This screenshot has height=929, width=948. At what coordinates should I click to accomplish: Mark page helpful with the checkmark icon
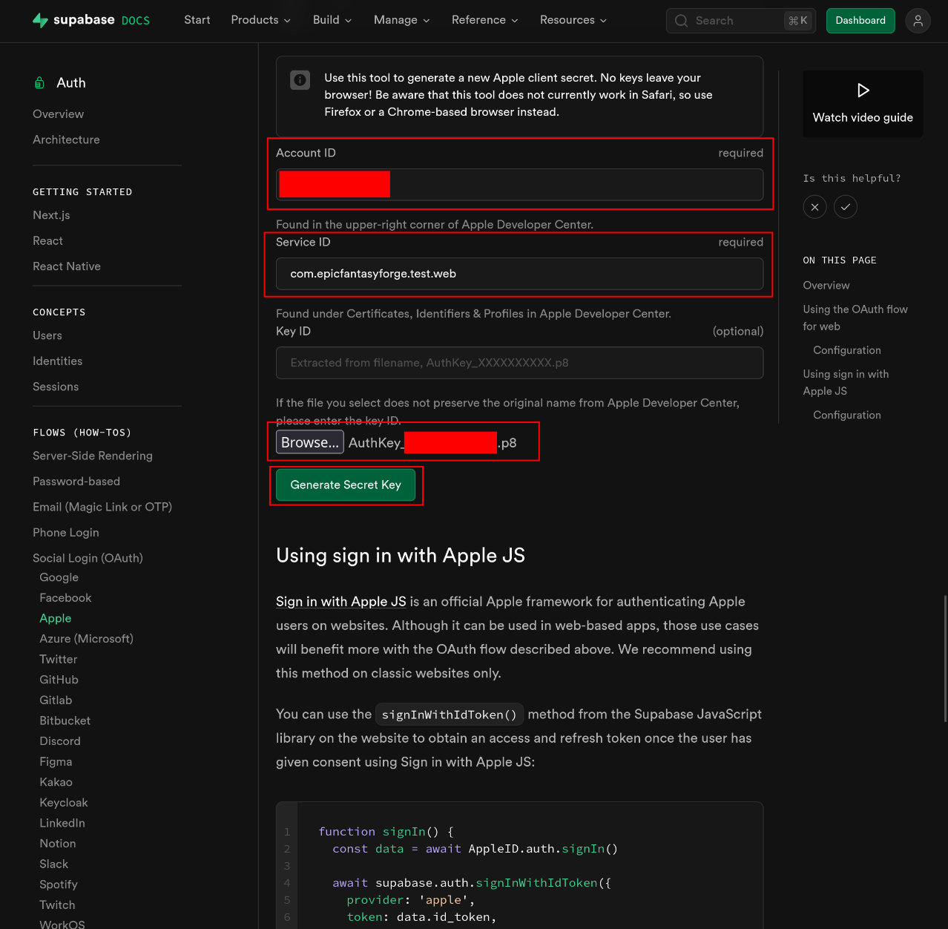tap(846, 206)
